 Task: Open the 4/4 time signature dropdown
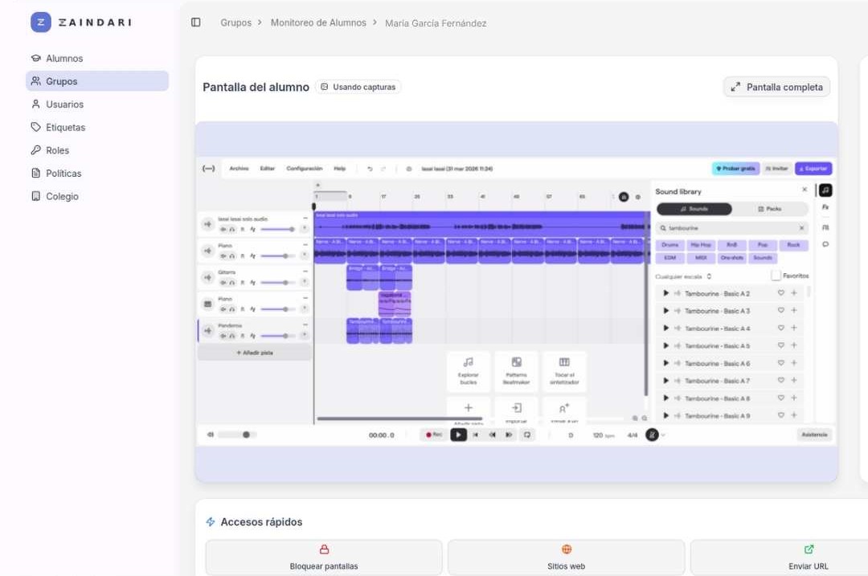tap(632, 435)
